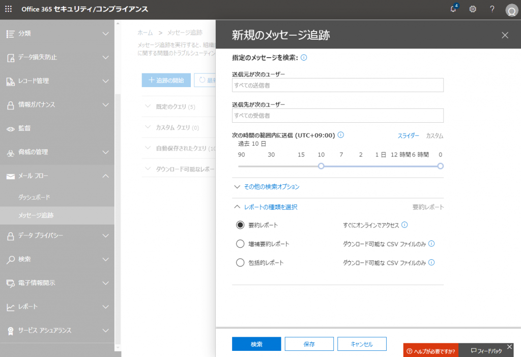This screenshot has height=357, width=521.
Task: Click the 保存 button
Action: pos(309,344)
